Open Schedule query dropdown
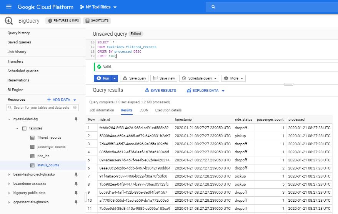Image resolution: width=338 pixels, height=214 pixels. pos(199,78)
